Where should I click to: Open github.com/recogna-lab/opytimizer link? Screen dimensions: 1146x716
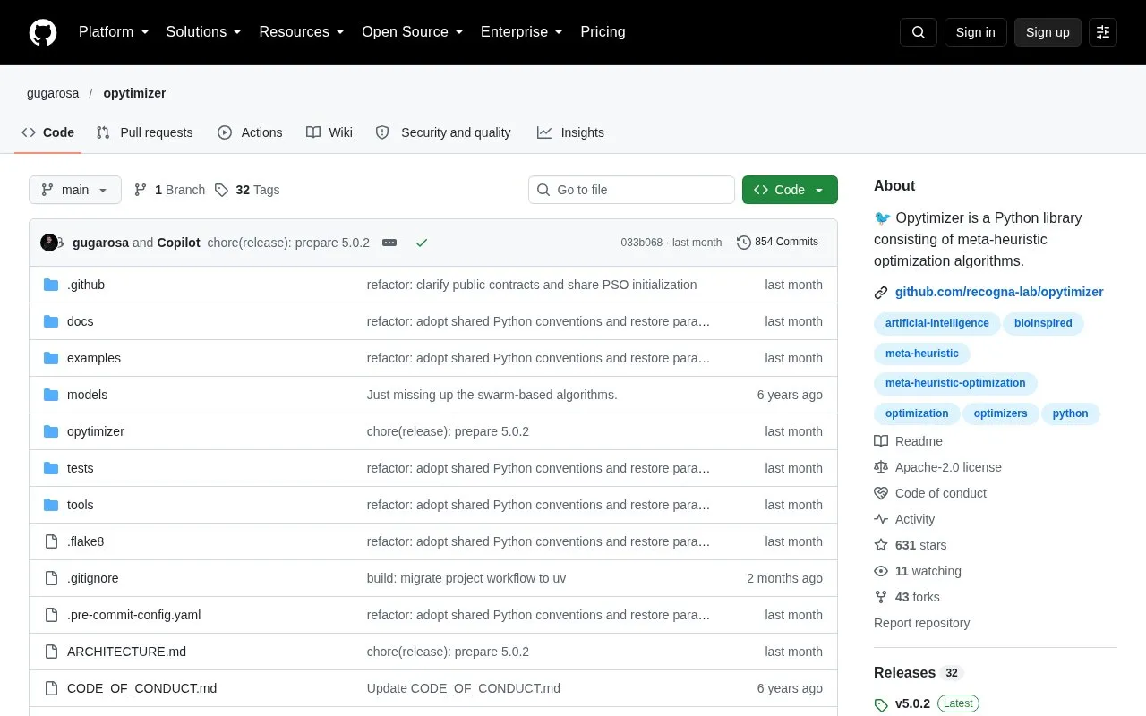coord(999,292)
